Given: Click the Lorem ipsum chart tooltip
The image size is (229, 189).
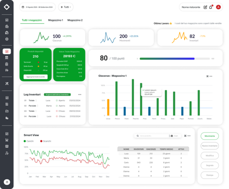Looking at the screenshot, I should (x=151, y=92).
